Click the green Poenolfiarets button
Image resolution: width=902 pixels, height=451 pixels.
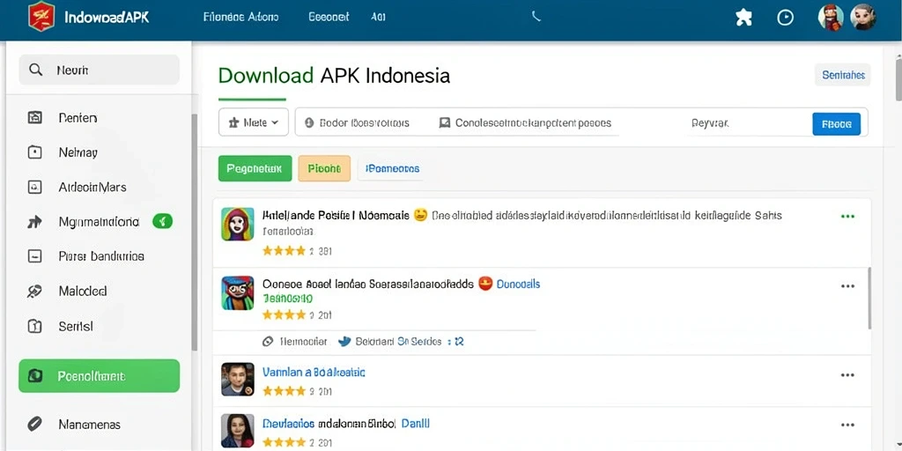click(99, 376)
